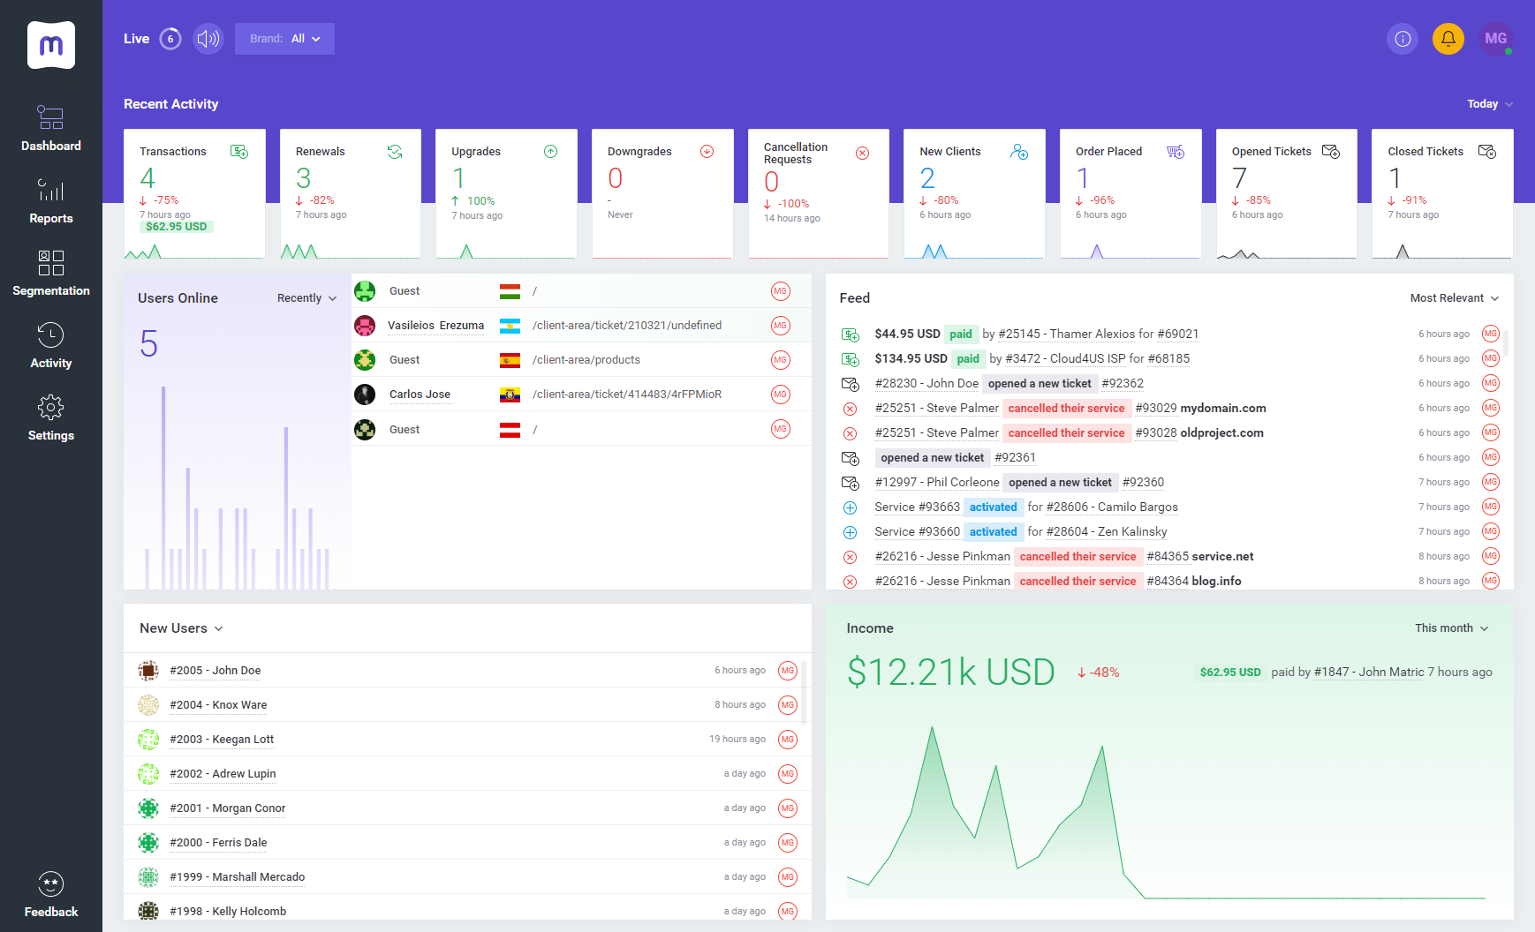Change the Income This month dropdown
The width and height of the screenshot is (1535, 932).
[1451, 628]
